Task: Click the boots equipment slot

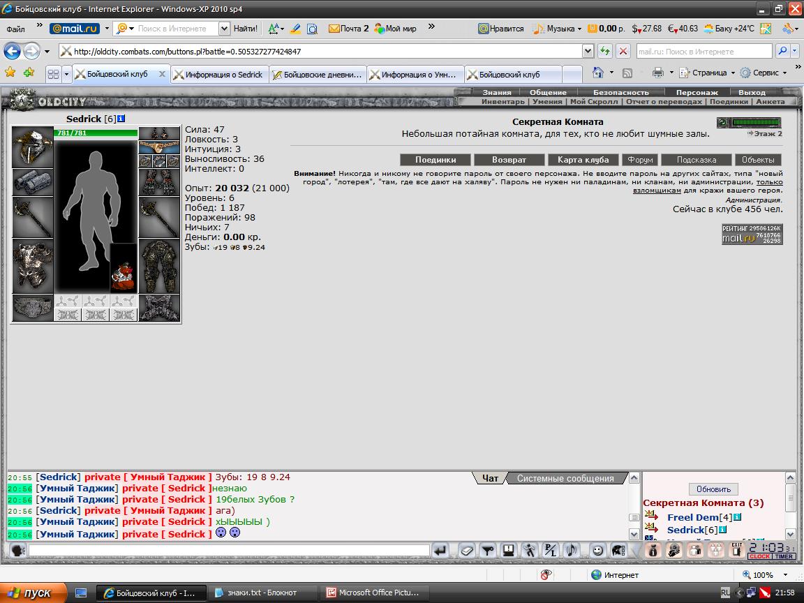Action: [x=159, y=308]
